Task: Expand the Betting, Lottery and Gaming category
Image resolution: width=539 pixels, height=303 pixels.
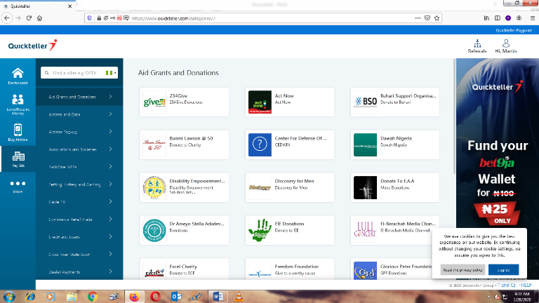Action: (x=79, y=184)
